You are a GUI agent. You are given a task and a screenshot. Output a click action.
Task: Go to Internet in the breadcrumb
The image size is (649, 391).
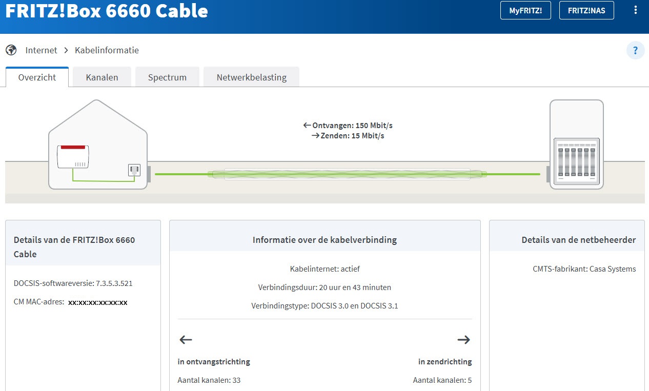[42, 50]
